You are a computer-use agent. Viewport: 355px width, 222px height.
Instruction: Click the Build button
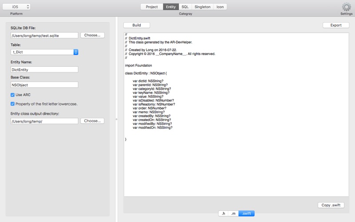pos(137,25)
